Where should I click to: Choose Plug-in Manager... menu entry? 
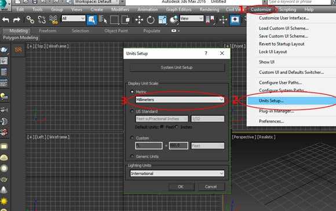pos(276,111)
